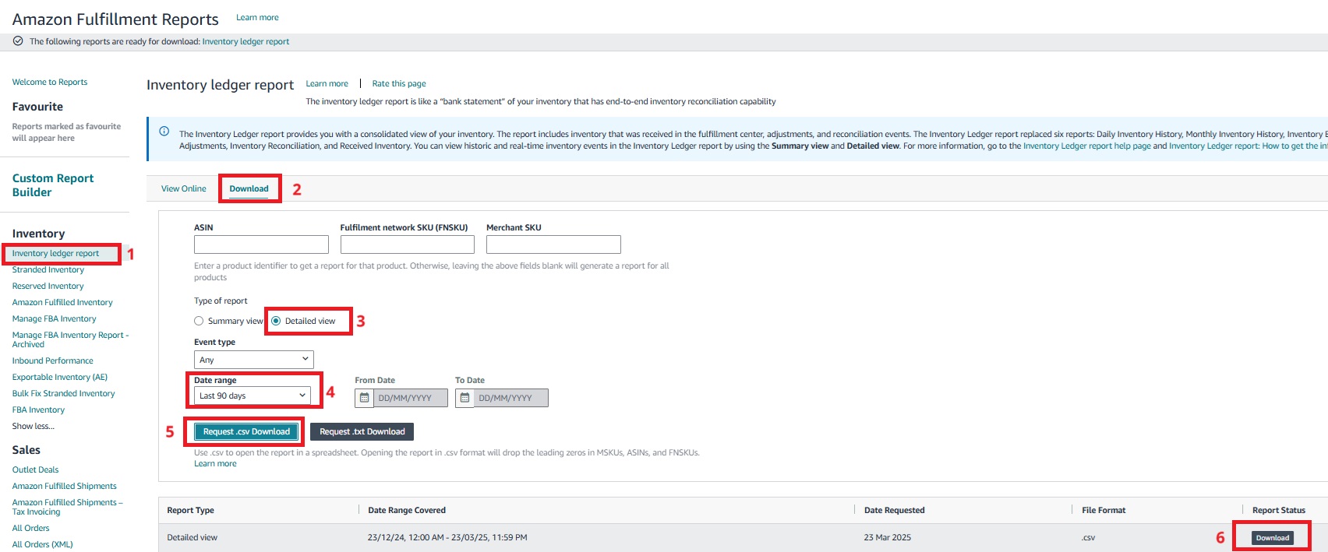Switch to the View Online tab
This screenshot has width=1328, height=552.
[184, 188]
